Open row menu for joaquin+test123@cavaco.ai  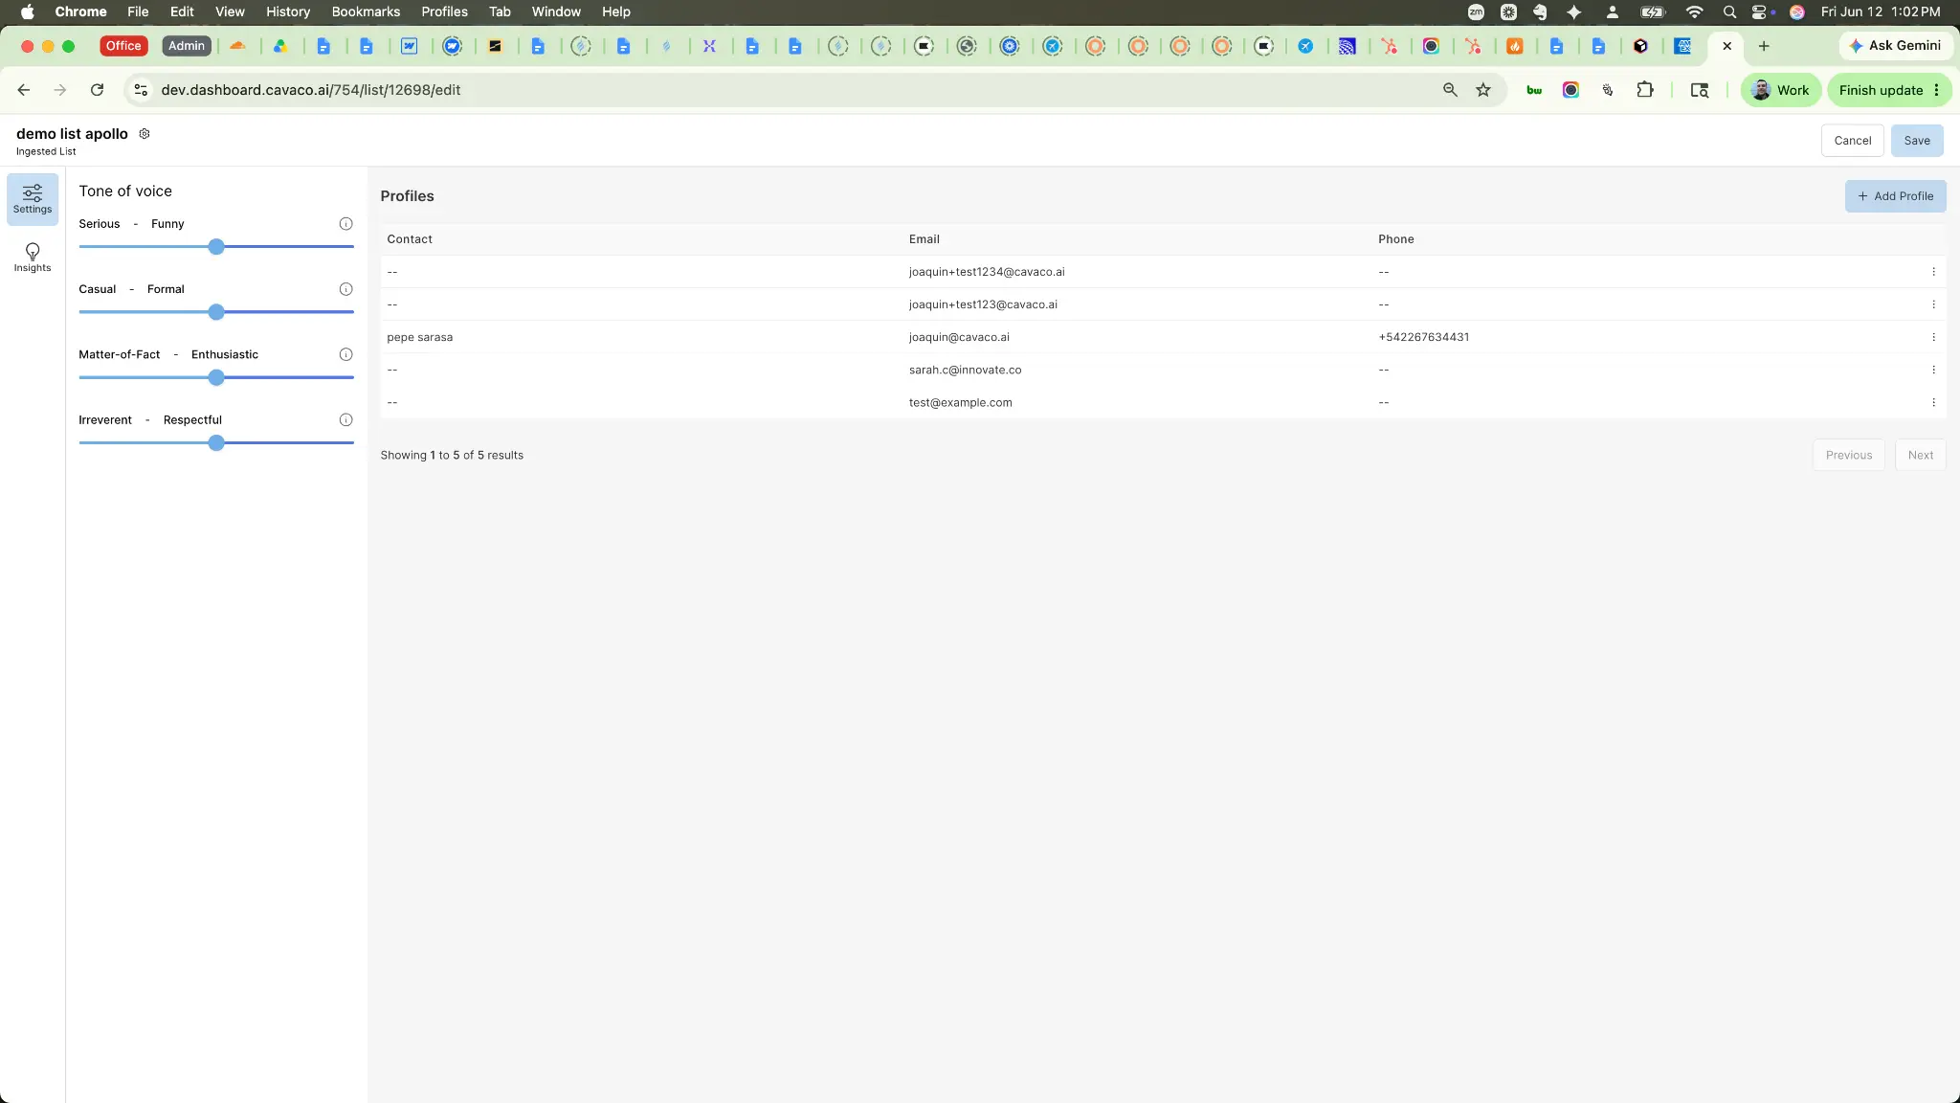click(1933, 304)
